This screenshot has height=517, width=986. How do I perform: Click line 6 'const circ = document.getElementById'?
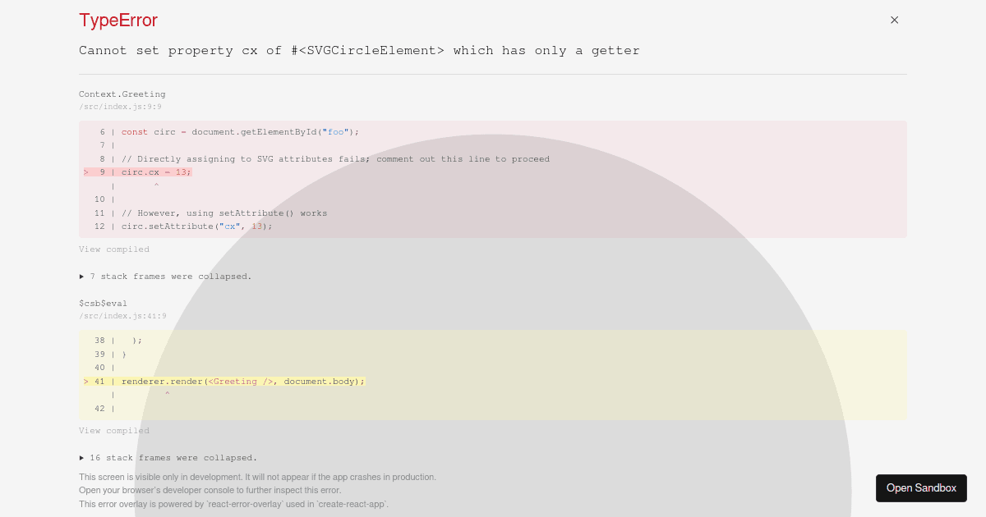pyautogui.click(x=241, y=132)
